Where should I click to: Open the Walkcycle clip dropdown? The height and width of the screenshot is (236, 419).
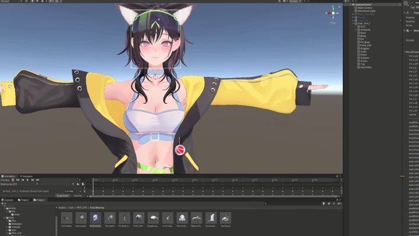pyautogui.click(x=19, y=184)
